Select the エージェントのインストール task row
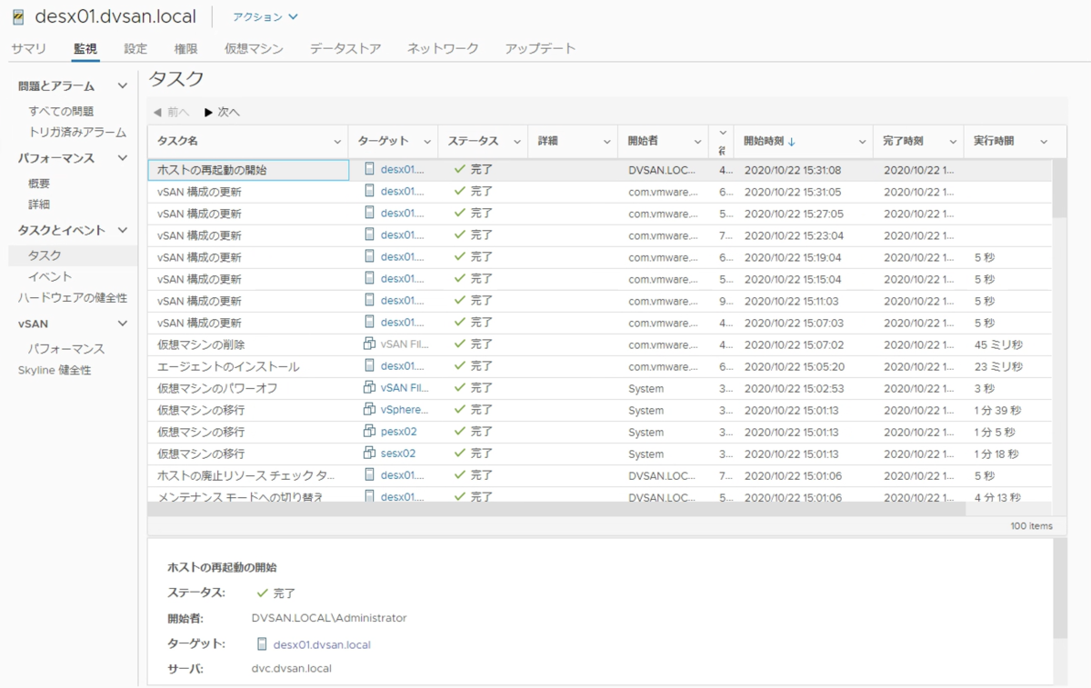Viewport: 1091px width, 688px height. point(599,366)
